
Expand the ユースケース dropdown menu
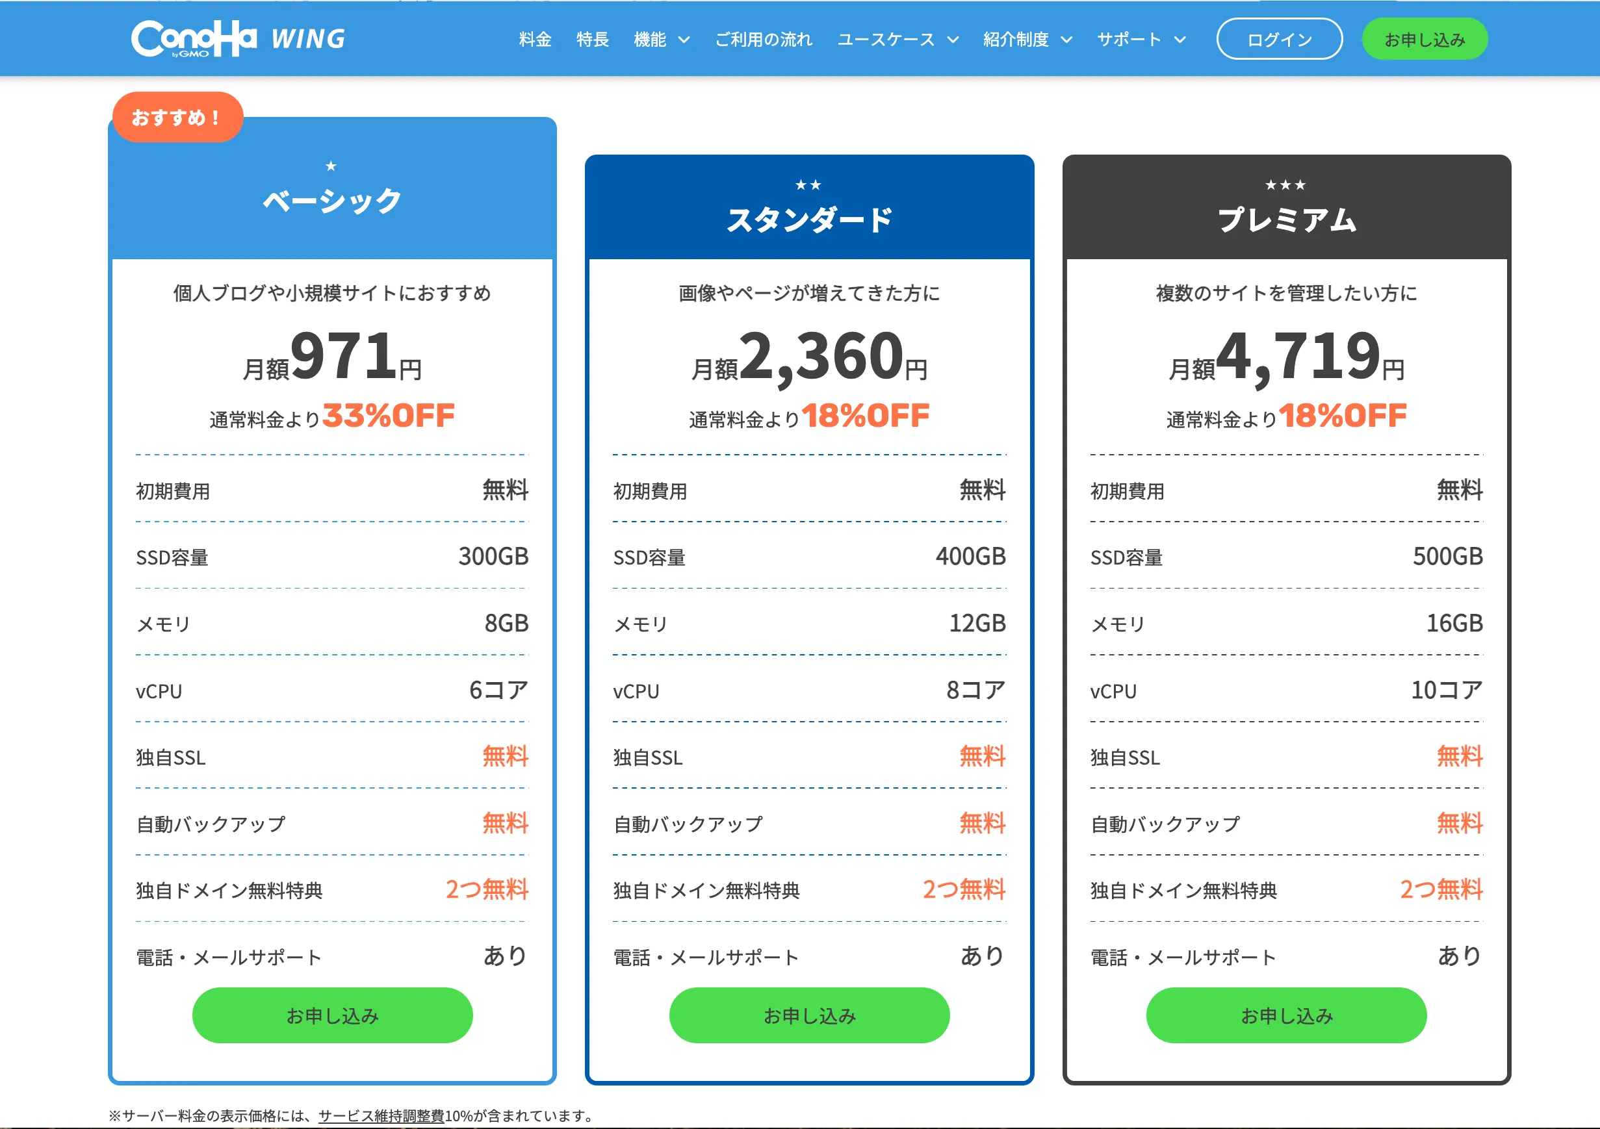pos(897,40)
